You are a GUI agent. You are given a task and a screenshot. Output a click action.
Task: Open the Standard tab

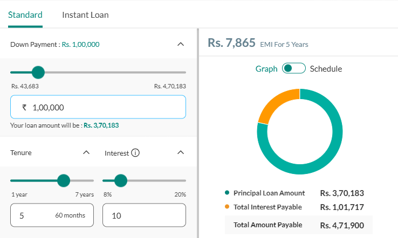click(x=25, y=15)
